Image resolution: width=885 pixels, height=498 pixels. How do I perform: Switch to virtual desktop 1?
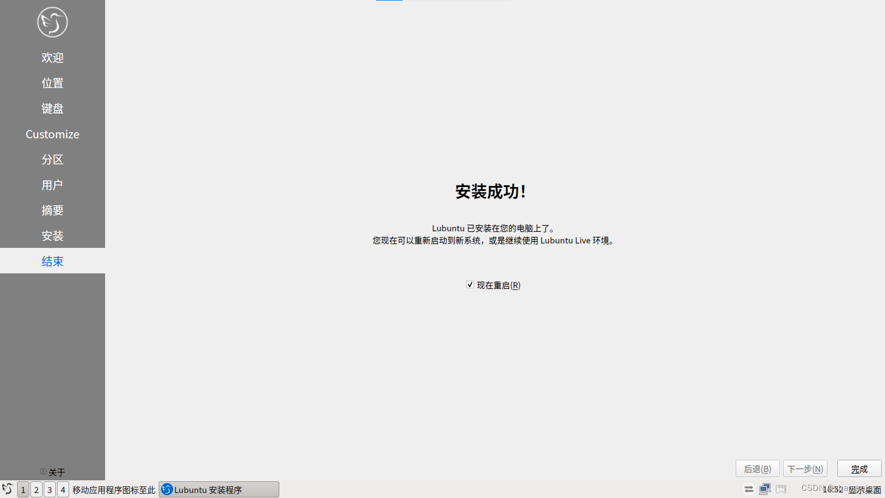[23, 490]
